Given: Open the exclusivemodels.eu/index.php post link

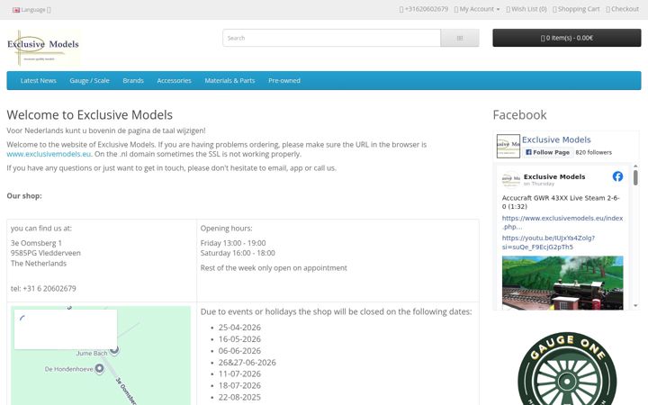Looking at the screenshot, I should [x=562, y=222].
